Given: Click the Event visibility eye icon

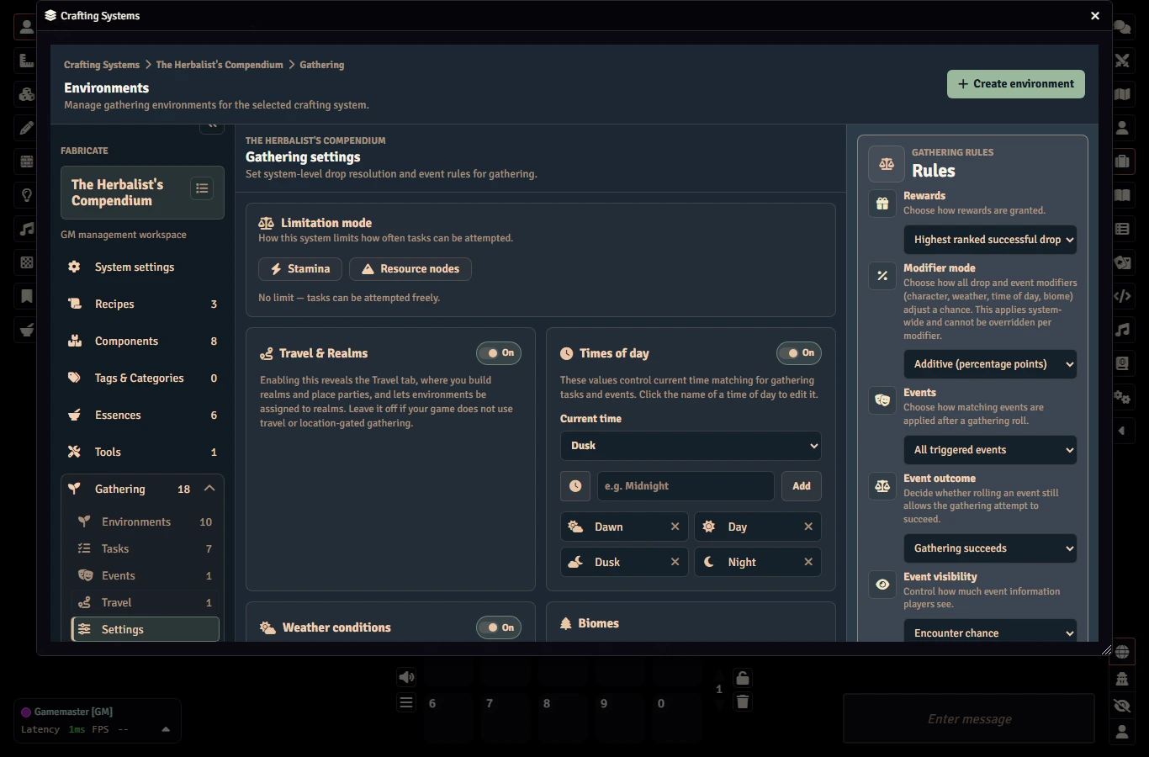Looking at the screenshot, I should (x=882, y=585).
